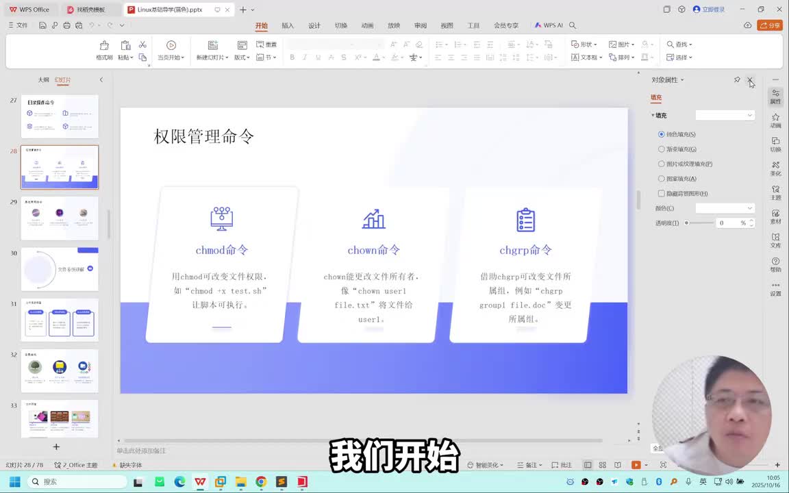Image resolution: width=789 pixels, height=493 pixels.
Task: Click the Print icon in quick toolbar
Action: (x=66, y=25)
